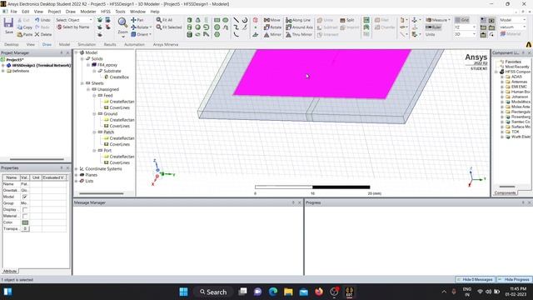Select the Draw Ellipse tool

(x=225, y=20)
